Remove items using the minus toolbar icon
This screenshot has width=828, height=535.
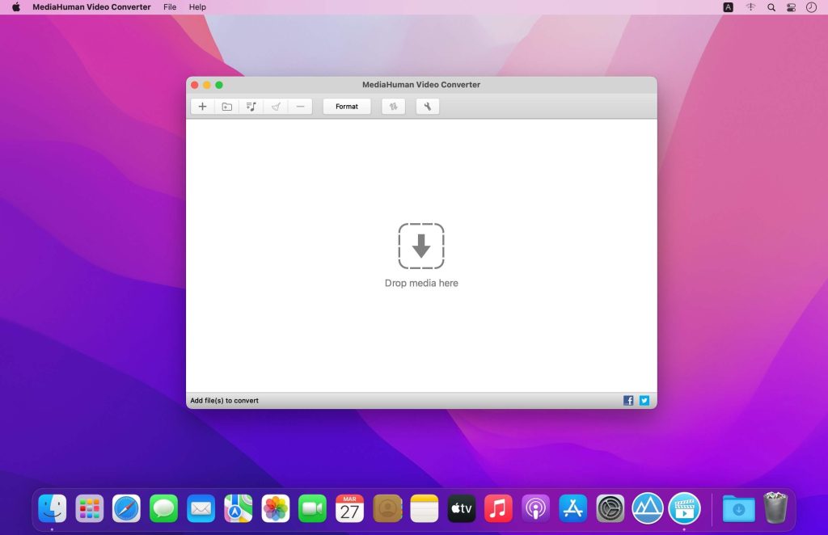coord(299,106)
